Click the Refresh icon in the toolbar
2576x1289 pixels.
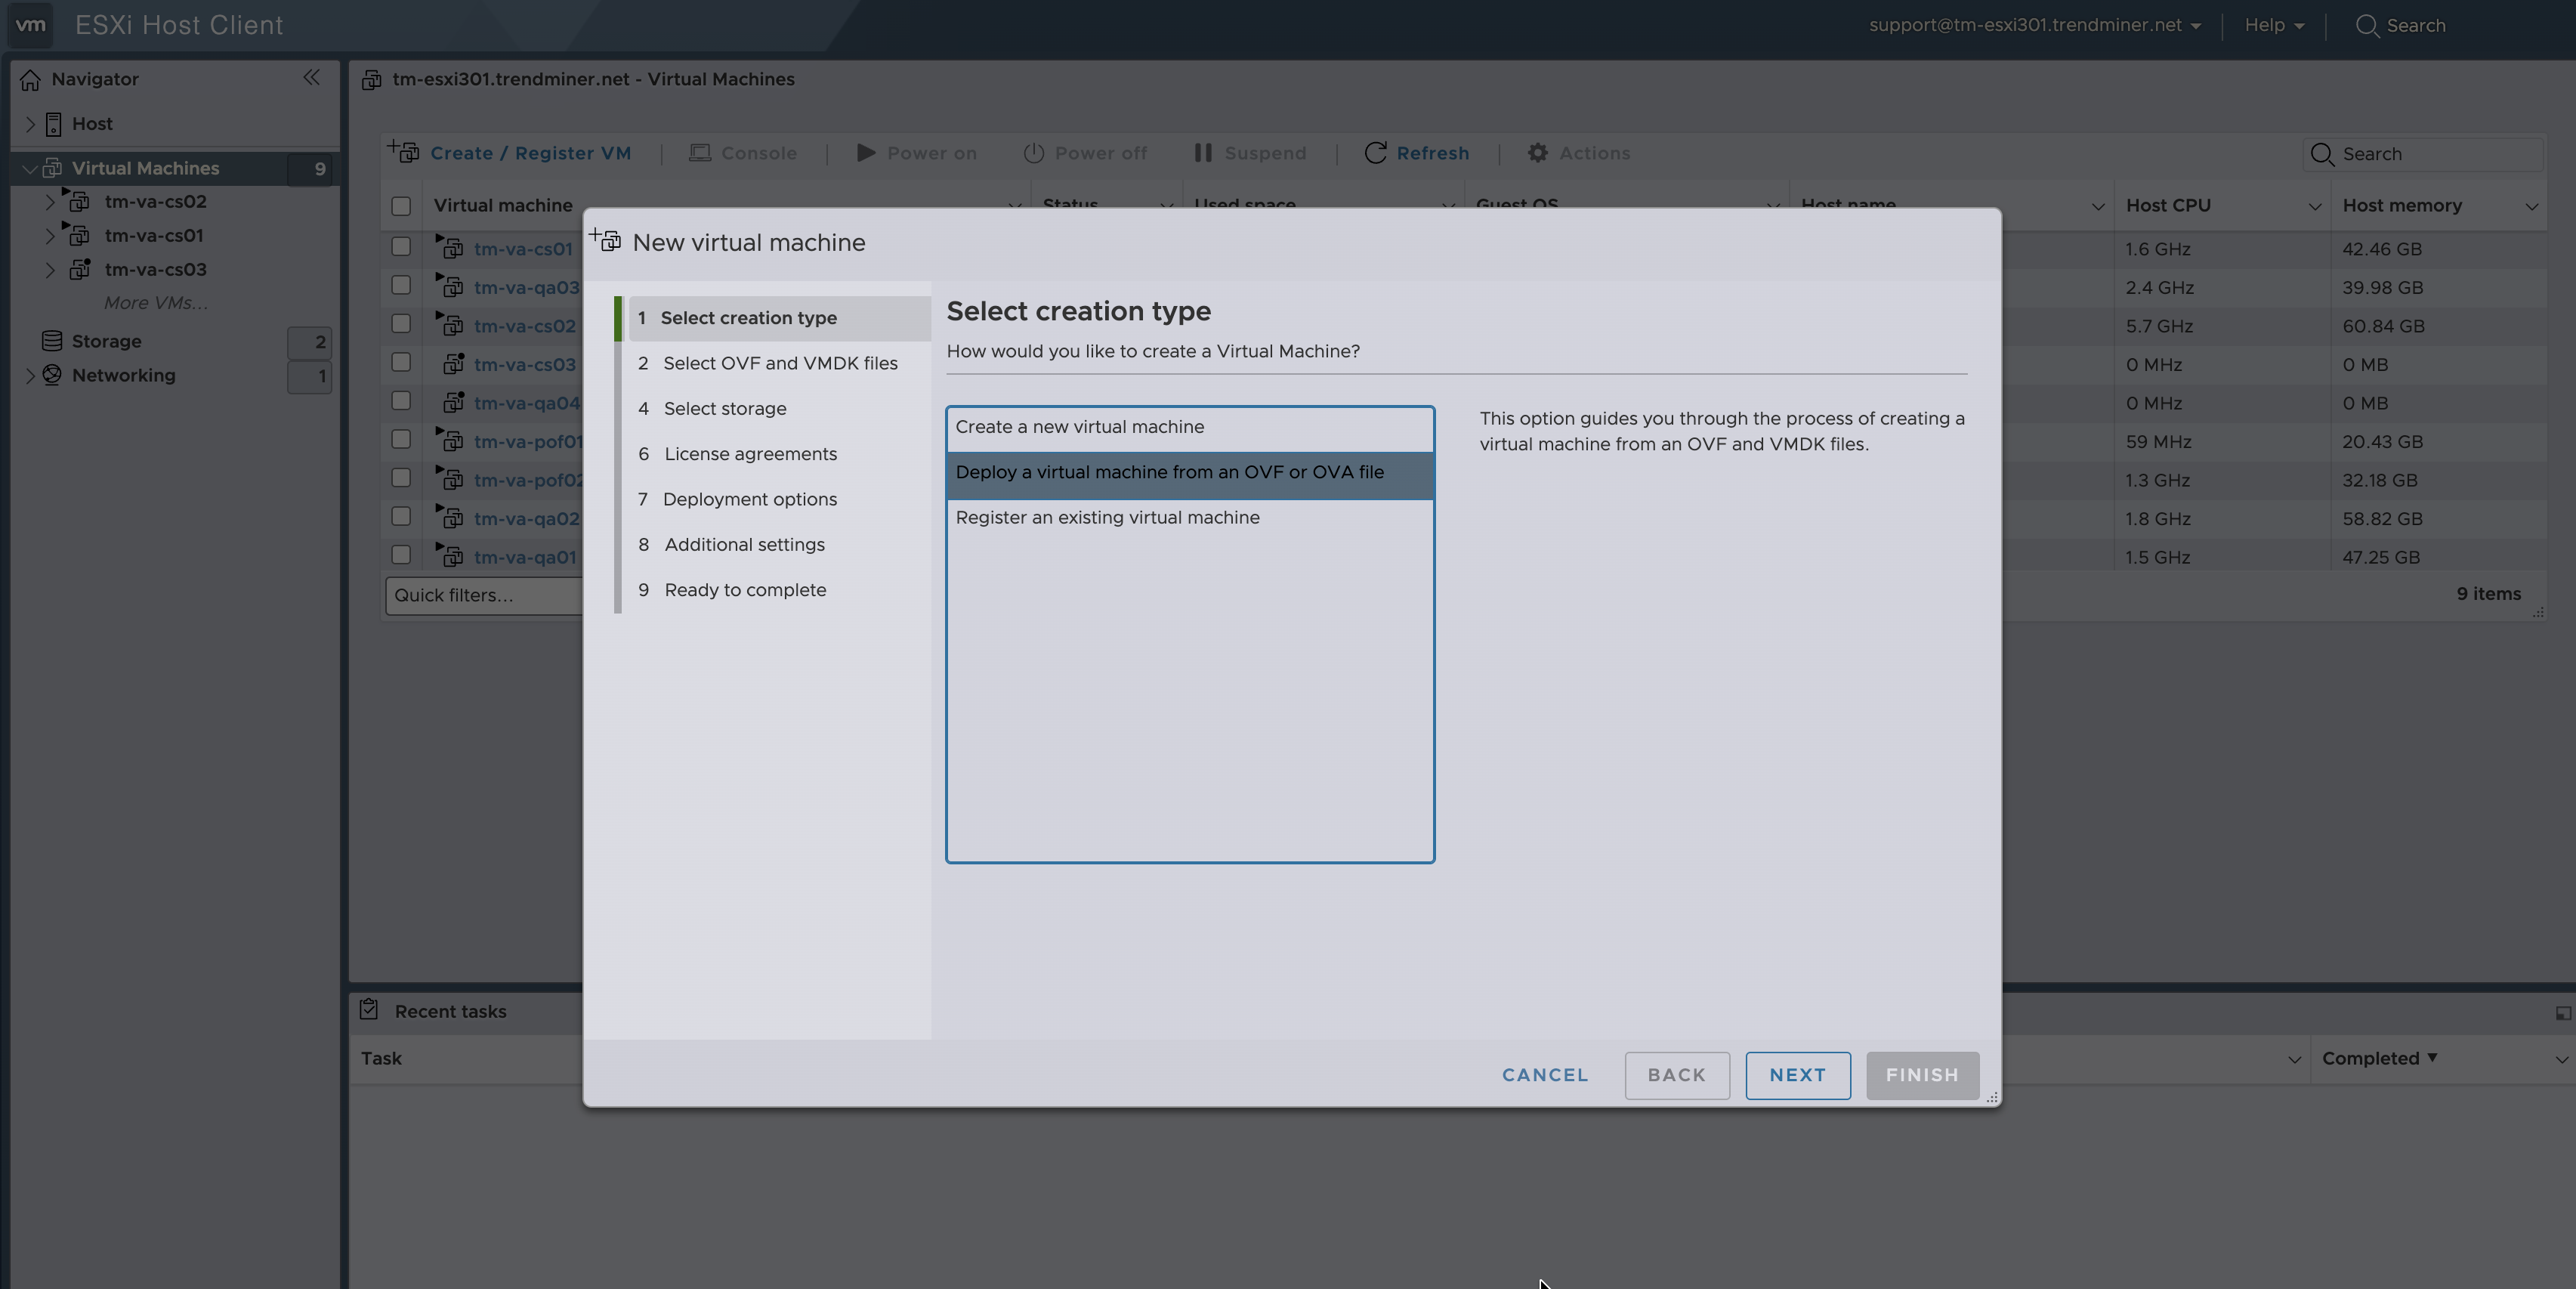1375,153
